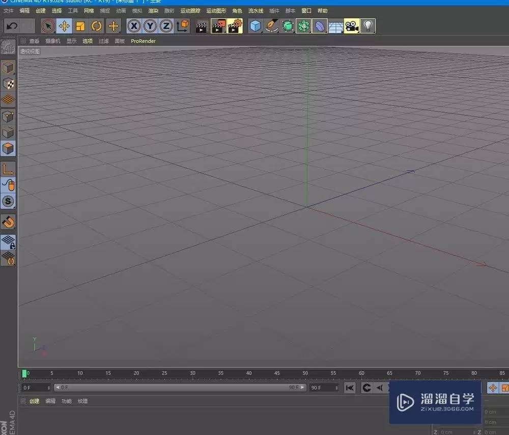Screen dimensions: 509x435
Task: Click the orange position key icon
Action: (493, 388)
